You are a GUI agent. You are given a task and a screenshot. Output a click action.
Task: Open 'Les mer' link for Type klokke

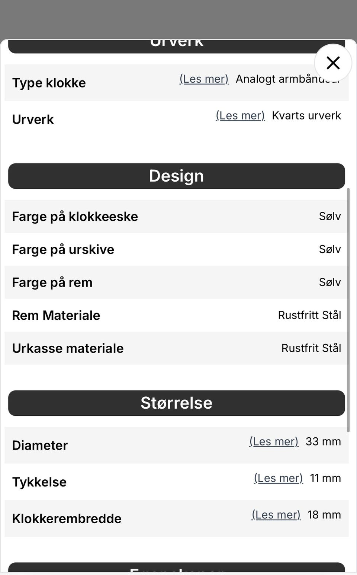[204, 79]
